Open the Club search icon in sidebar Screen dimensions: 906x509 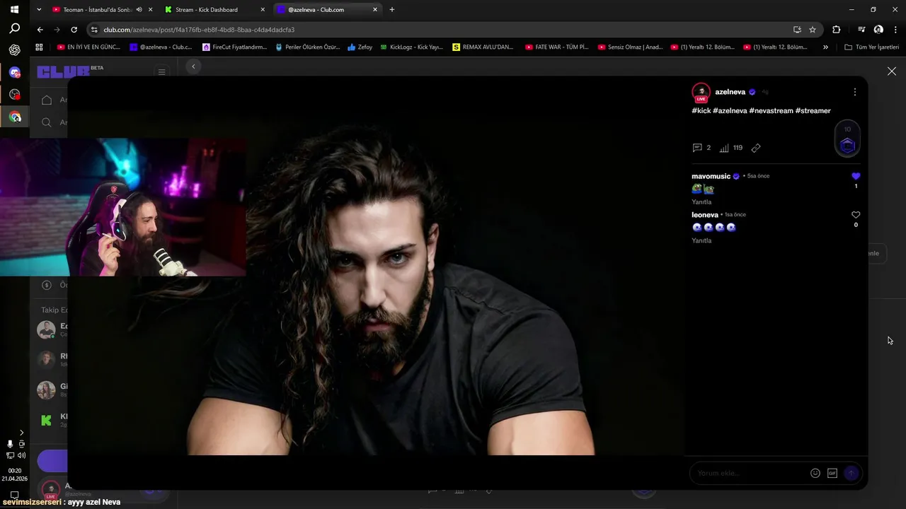point(47,122)
